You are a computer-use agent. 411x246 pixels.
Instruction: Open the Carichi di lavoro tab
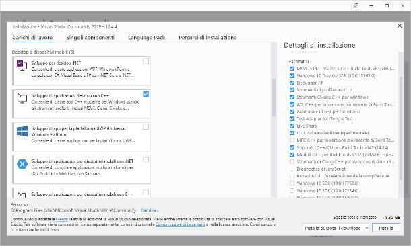(x=32, y=38)
